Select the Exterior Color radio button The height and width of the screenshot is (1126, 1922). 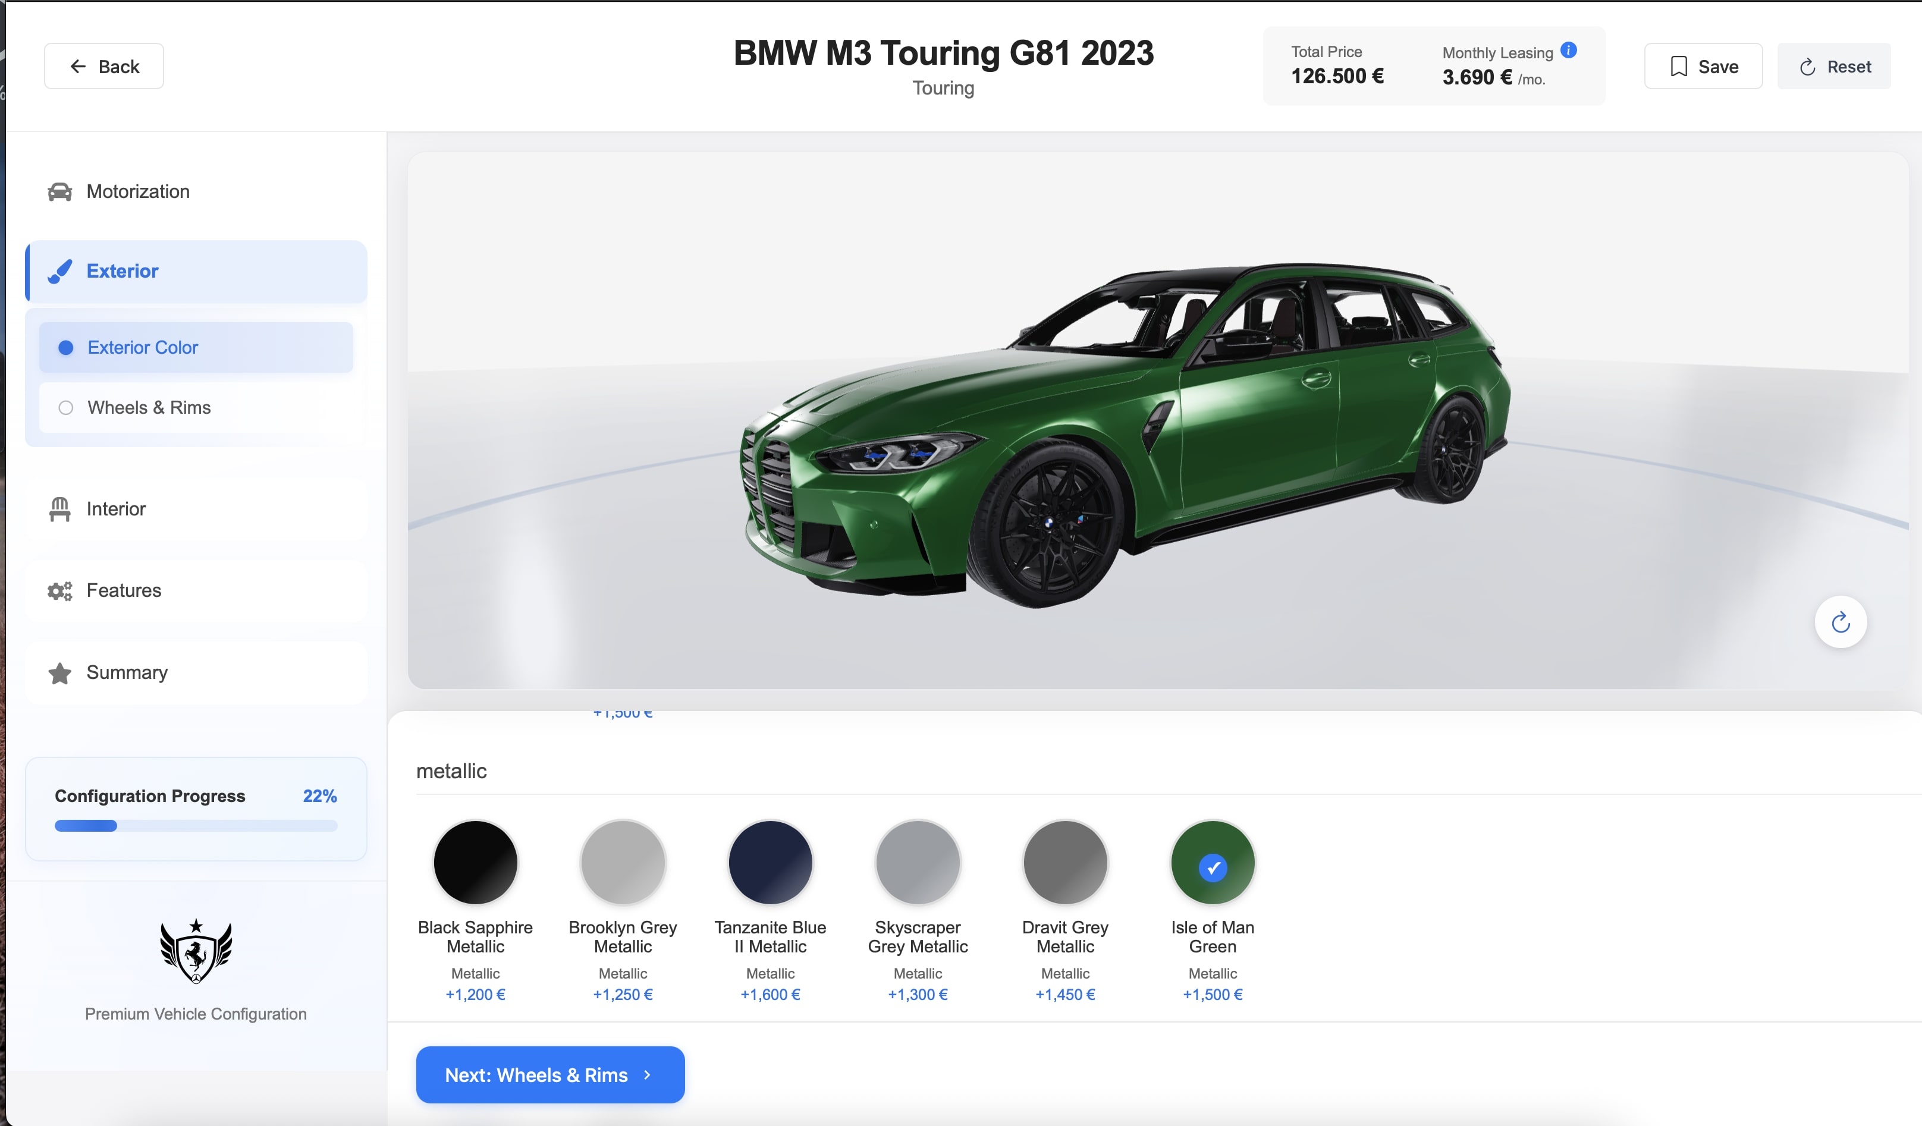click(67, 347)
